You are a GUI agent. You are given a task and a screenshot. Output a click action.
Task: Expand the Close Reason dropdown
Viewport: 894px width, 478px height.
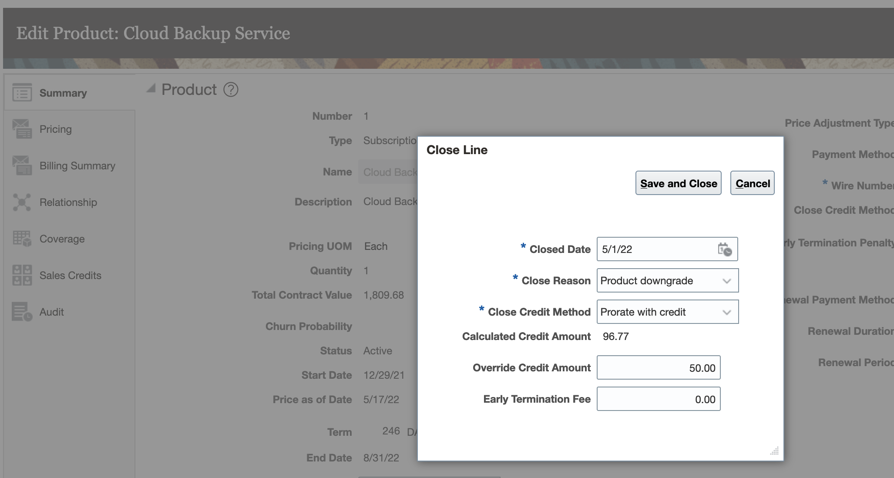click(x=726, y=281)
